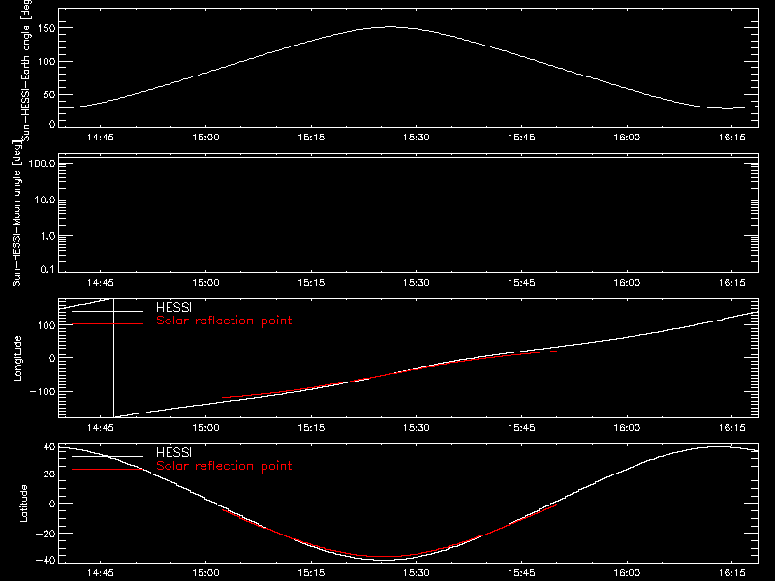The width and height of the screenshot is (775, 581).
Task: Click the 20 tick on Latitude plot
Action: click(x=49, y=474)
